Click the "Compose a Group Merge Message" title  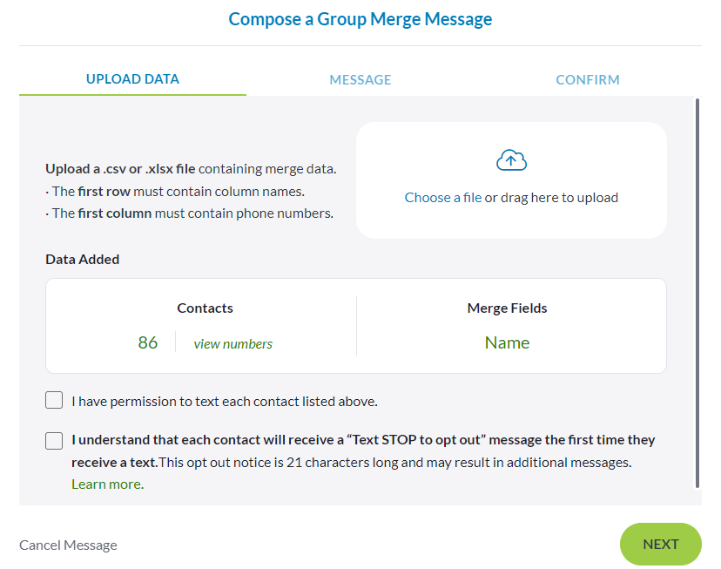pyautogui.click(x=360, y=19)
